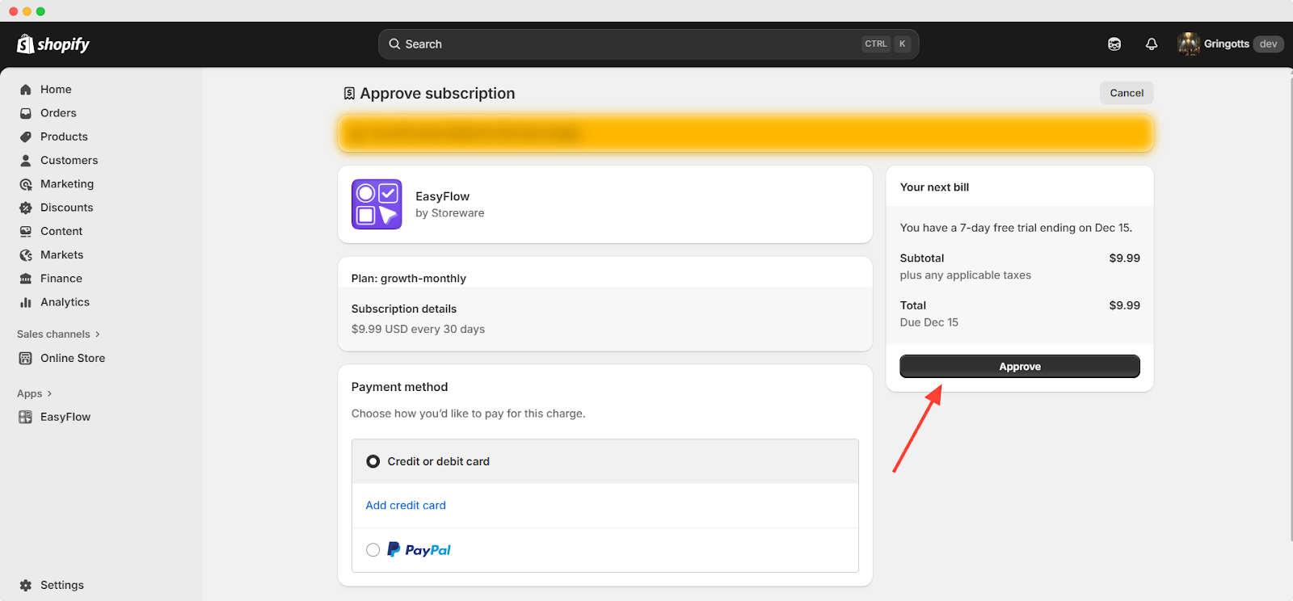Click the Approve button

(1020, 367)
